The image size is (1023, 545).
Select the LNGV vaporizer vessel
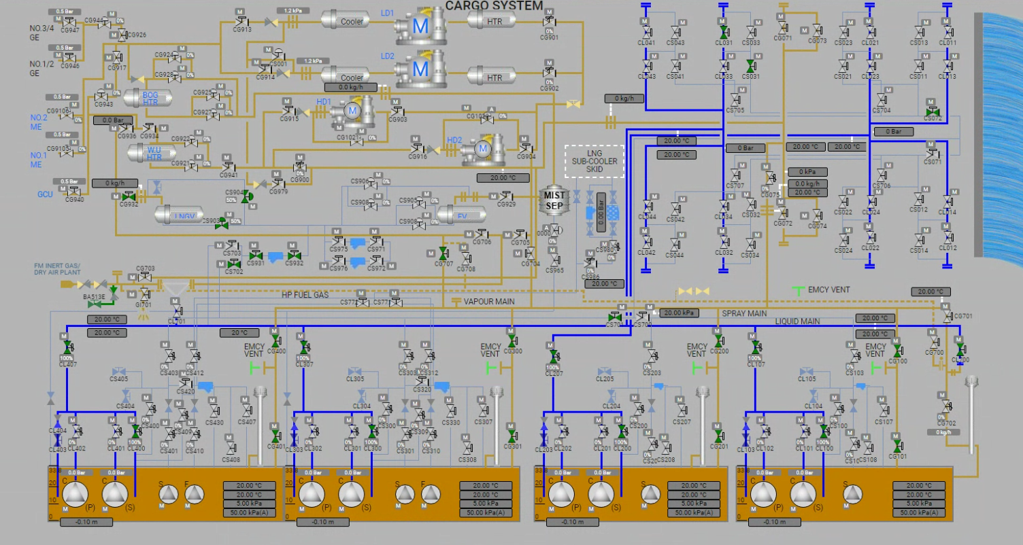point(180,215)
